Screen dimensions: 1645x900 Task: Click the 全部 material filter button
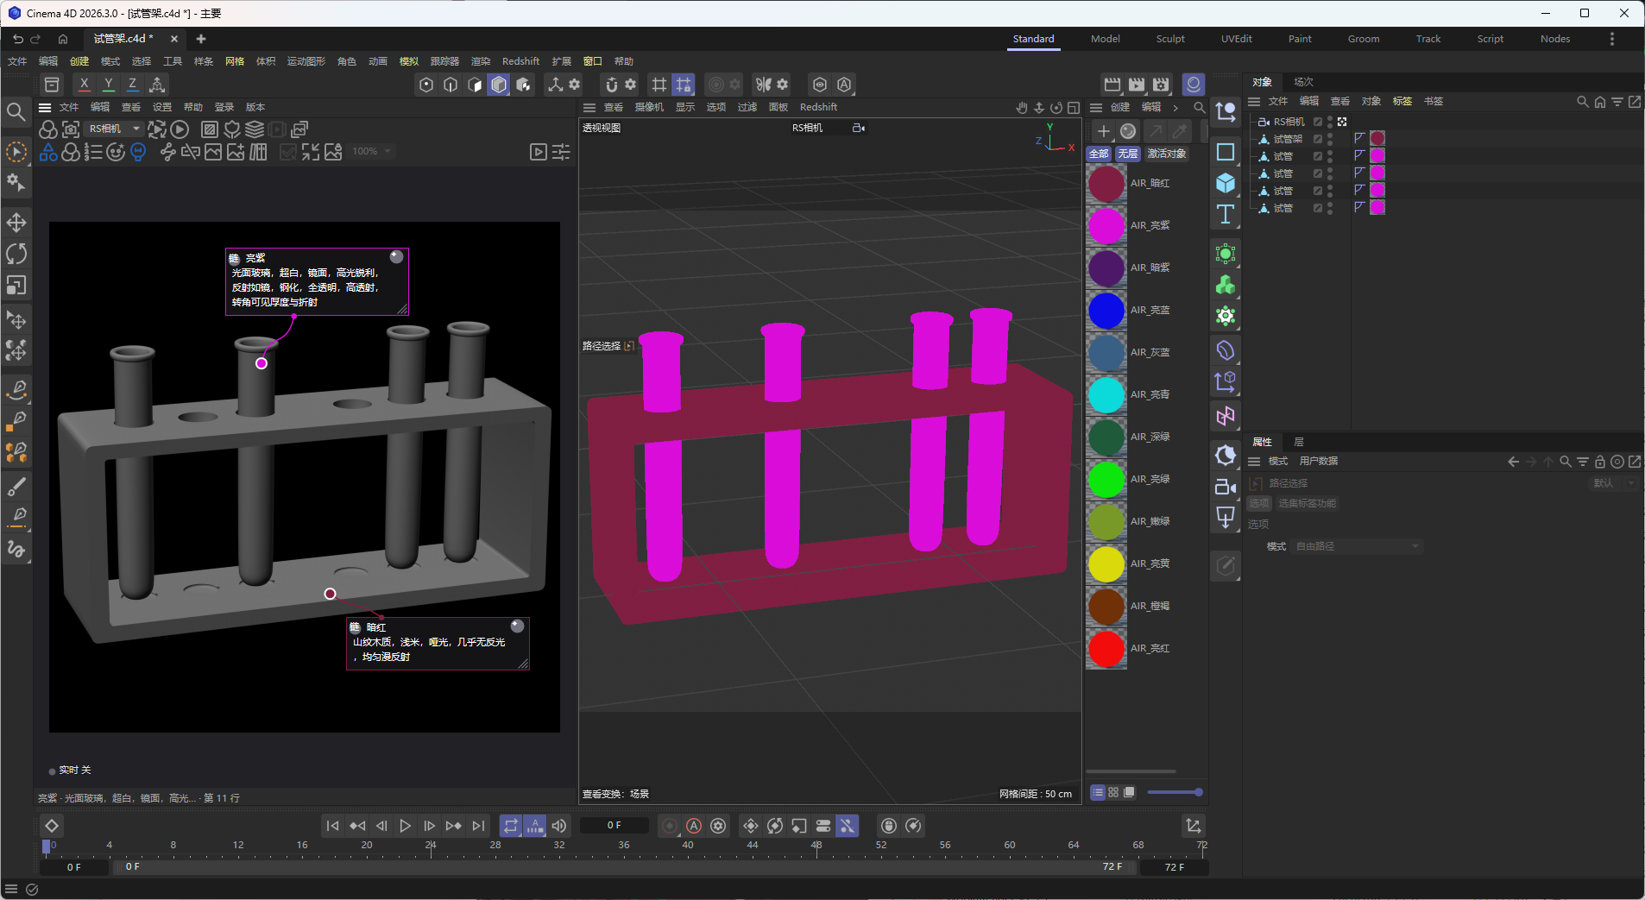pyautogui.click(x=1099, y=154)
